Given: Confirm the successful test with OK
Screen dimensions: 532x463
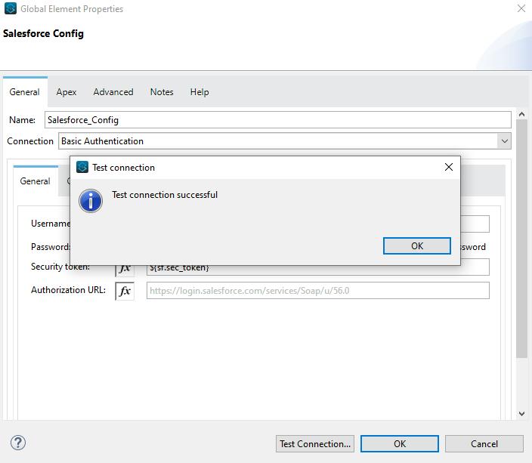Looking at the screenshot, I should tap(416, 246).
